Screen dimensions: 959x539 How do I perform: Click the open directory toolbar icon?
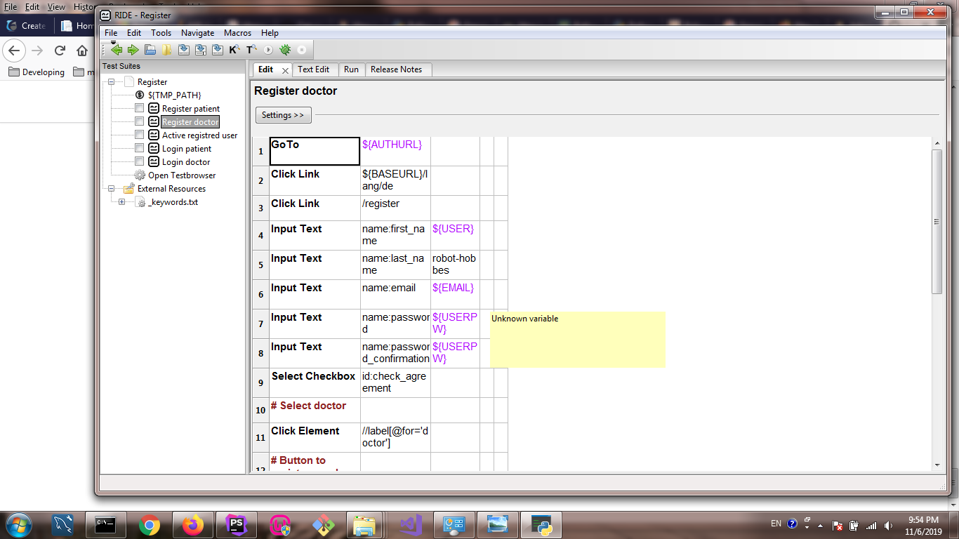(x=167, y=49)
